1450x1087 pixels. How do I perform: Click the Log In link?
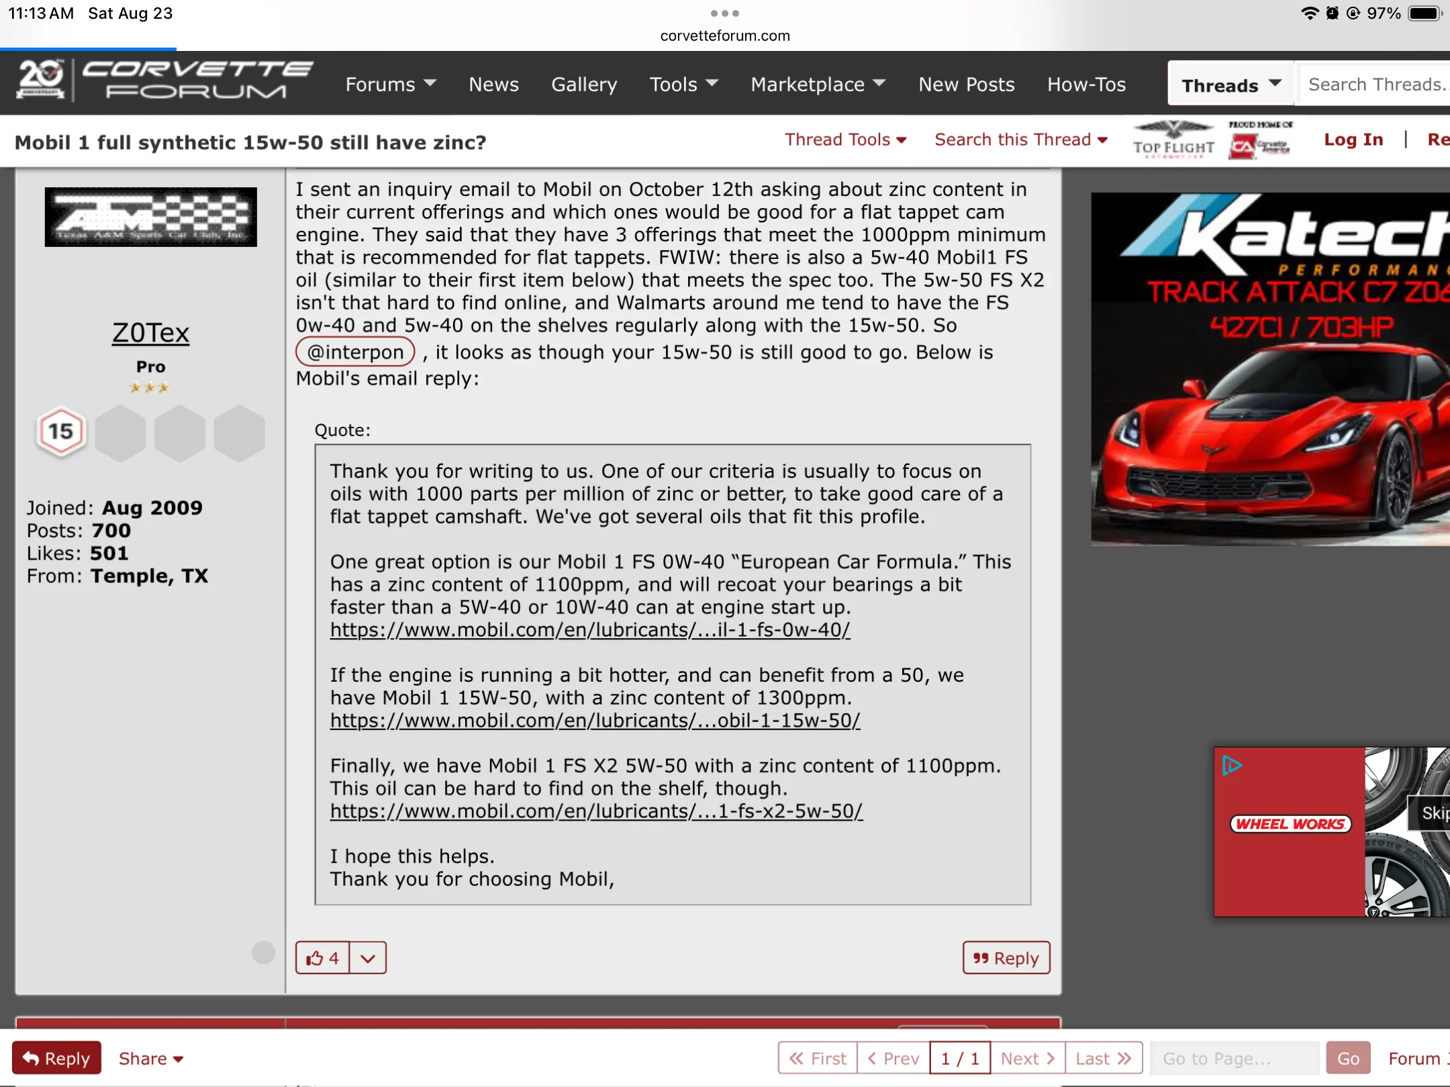[1353, 140]
